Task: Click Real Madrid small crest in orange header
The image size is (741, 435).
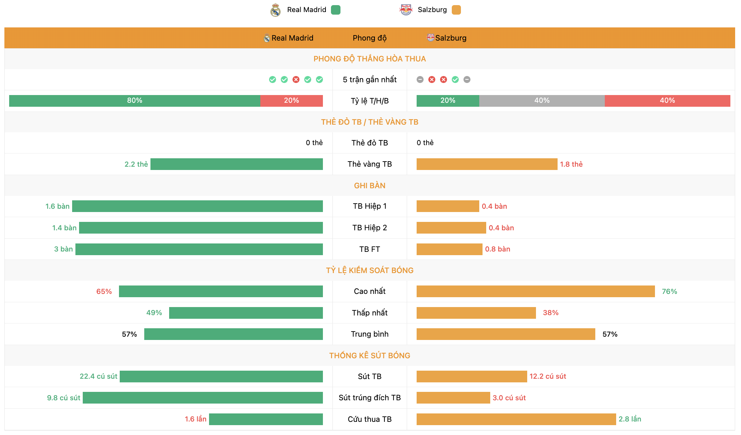Action: coord(267,38)
